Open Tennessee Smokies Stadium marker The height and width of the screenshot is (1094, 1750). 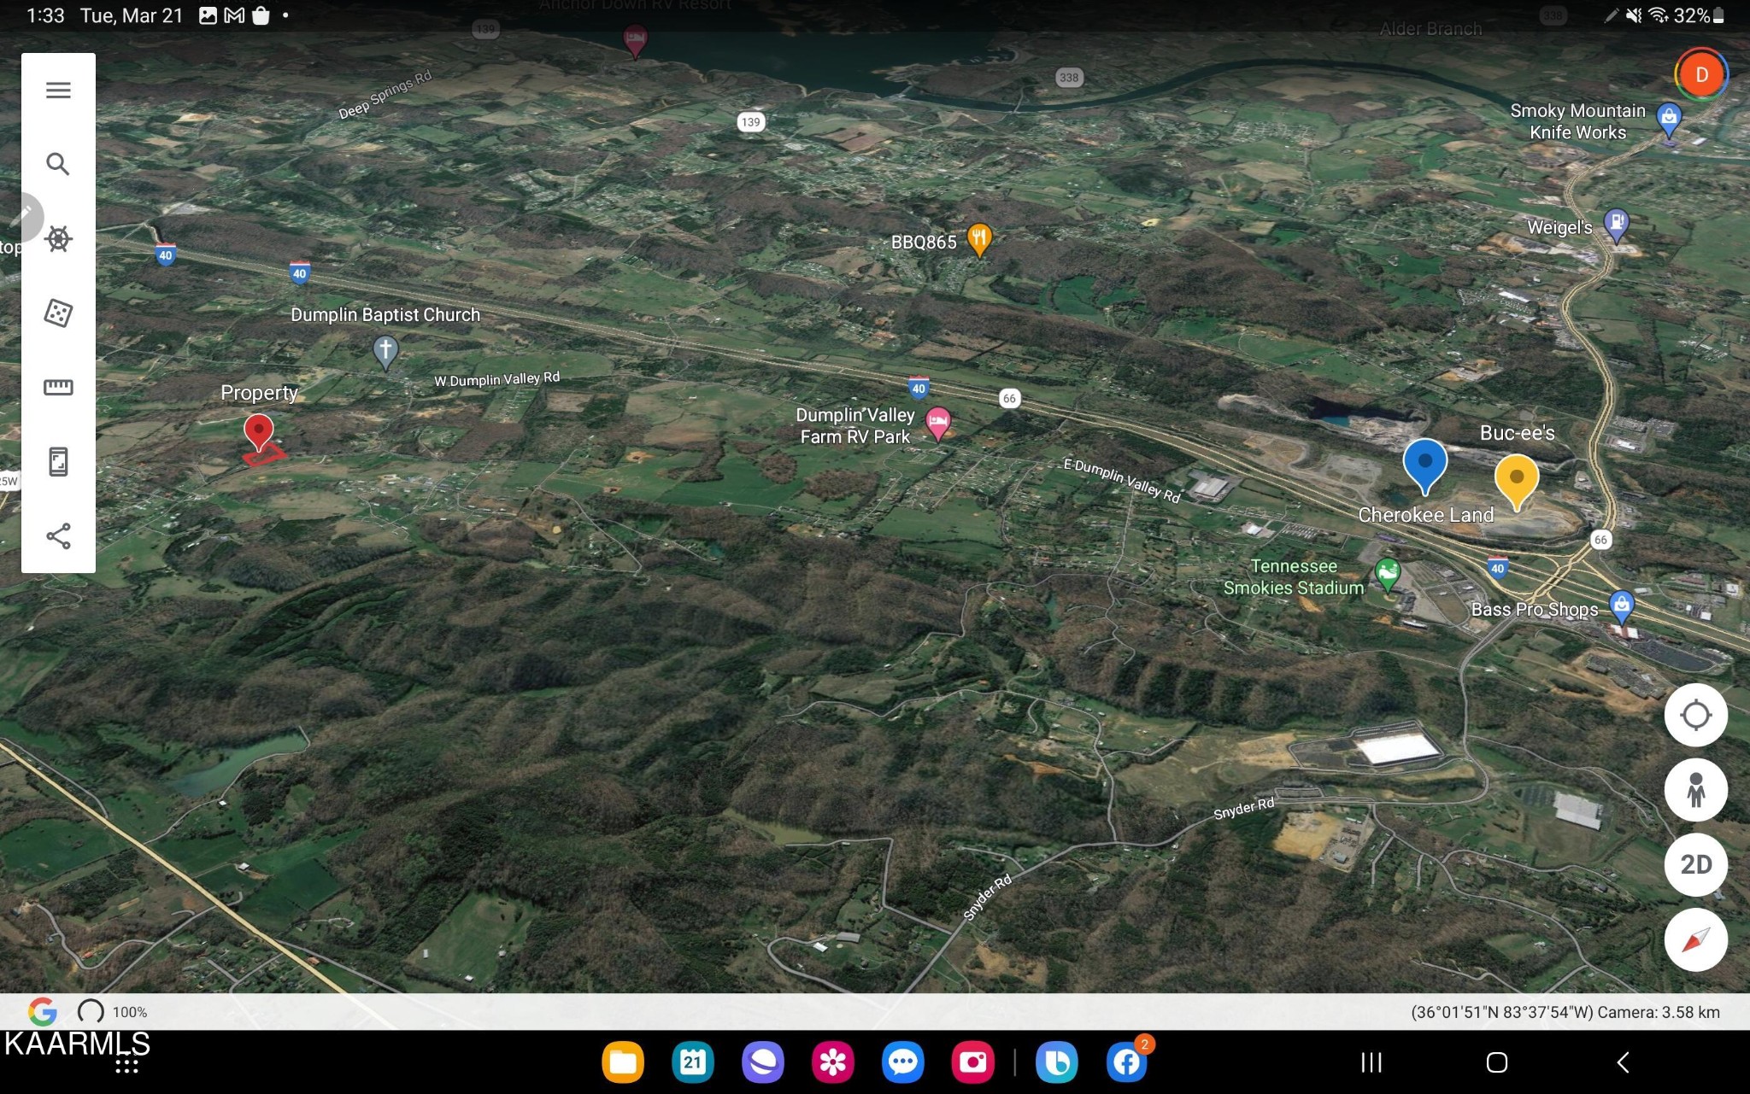(x=1387, y=573)
